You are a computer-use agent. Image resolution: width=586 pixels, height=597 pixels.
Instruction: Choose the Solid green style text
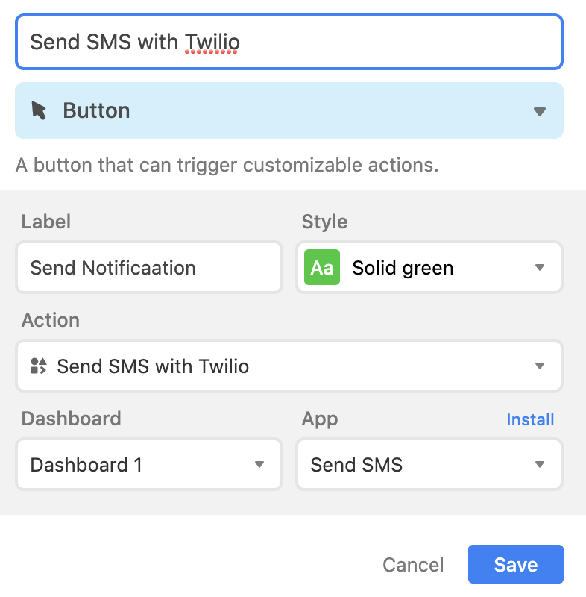[x=403, y=268]
